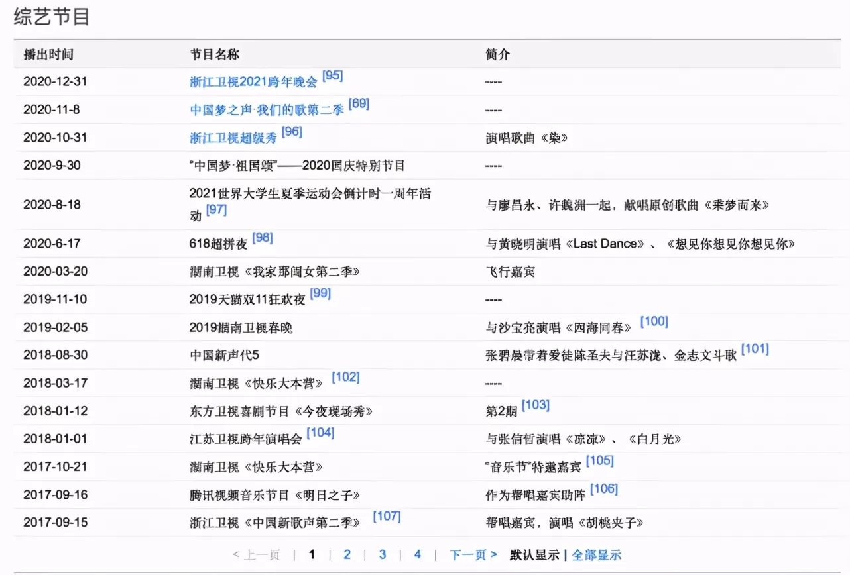Click 下一页 next page link
The image size is (850, 575).
point(473,555)
